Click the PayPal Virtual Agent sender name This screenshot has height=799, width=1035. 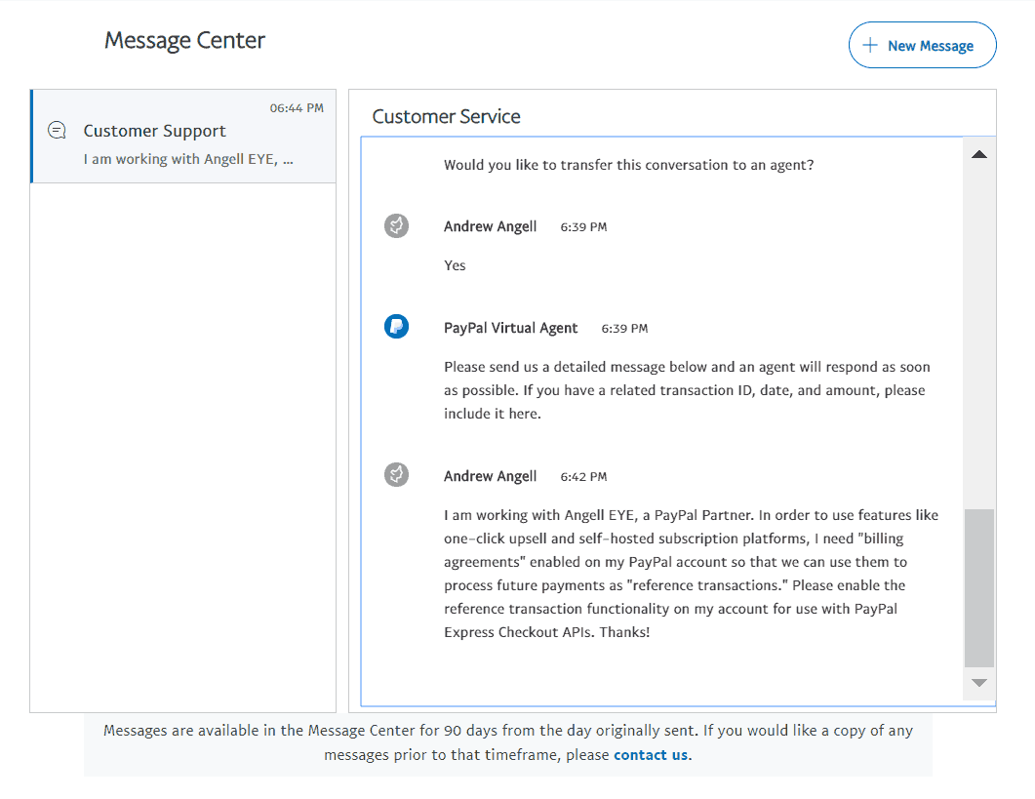click(510, 328)
